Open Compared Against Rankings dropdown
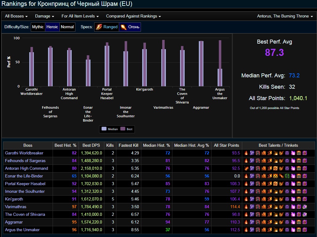Image resolution: width=317 pixels, height=237 pixels. tap(134, 16)
